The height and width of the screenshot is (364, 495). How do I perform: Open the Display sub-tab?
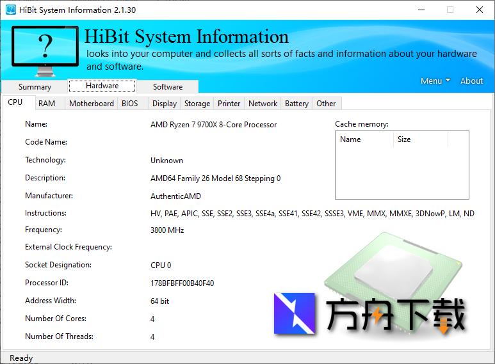coord(164,104)
